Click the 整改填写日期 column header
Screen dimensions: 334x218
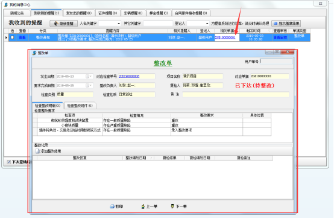coord(138,158)
